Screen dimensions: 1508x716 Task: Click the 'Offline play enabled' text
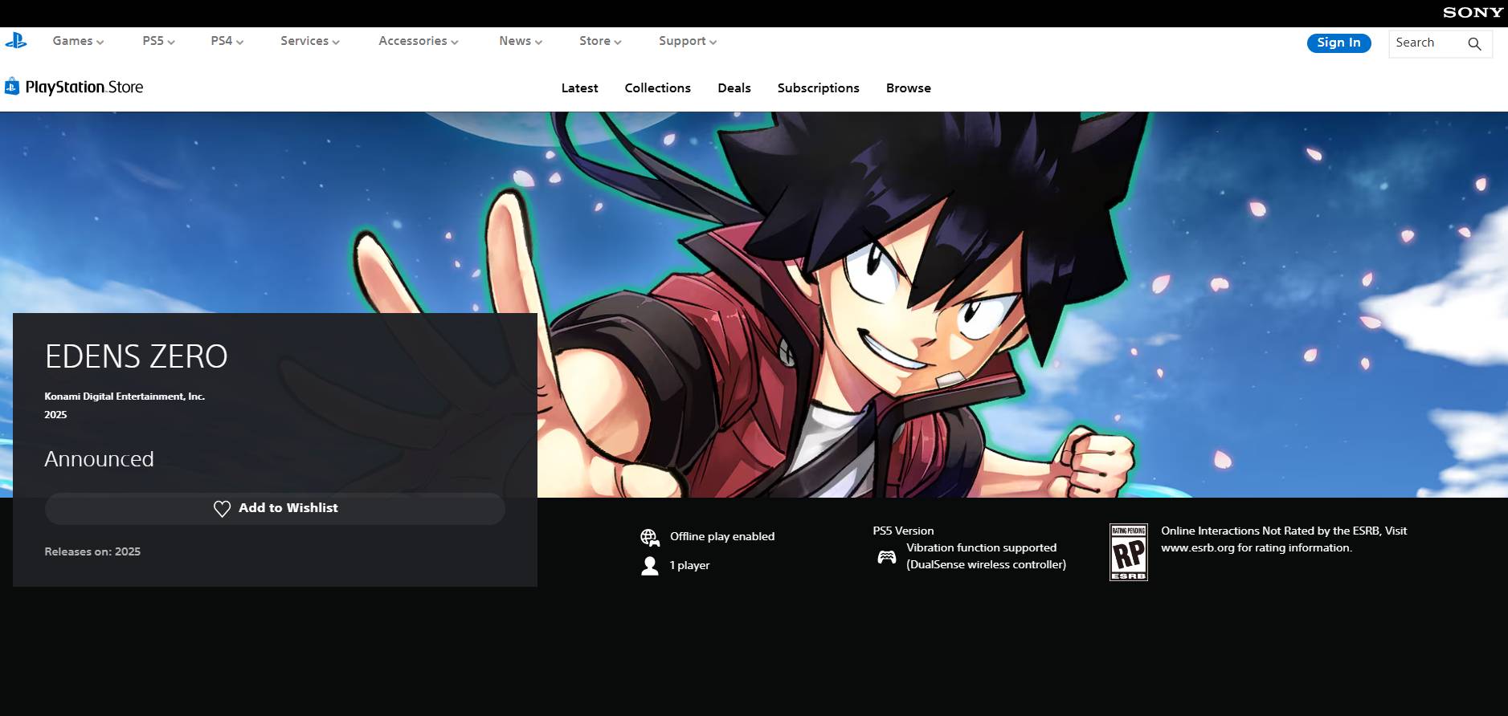pyautogui.click(x=722, y=536)
